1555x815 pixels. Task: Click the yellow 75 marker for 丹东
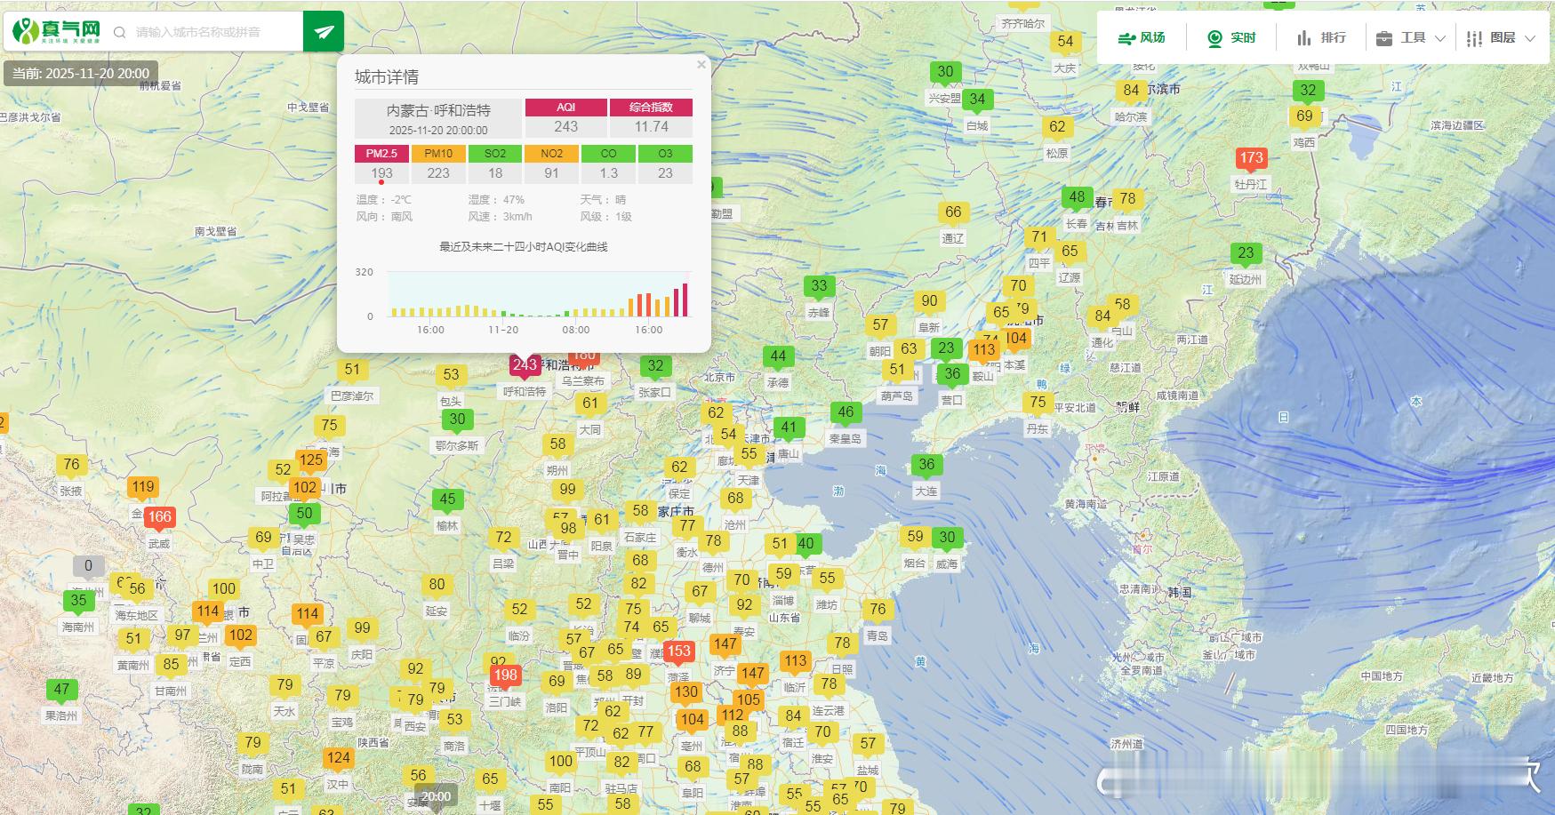point(1038,403)
